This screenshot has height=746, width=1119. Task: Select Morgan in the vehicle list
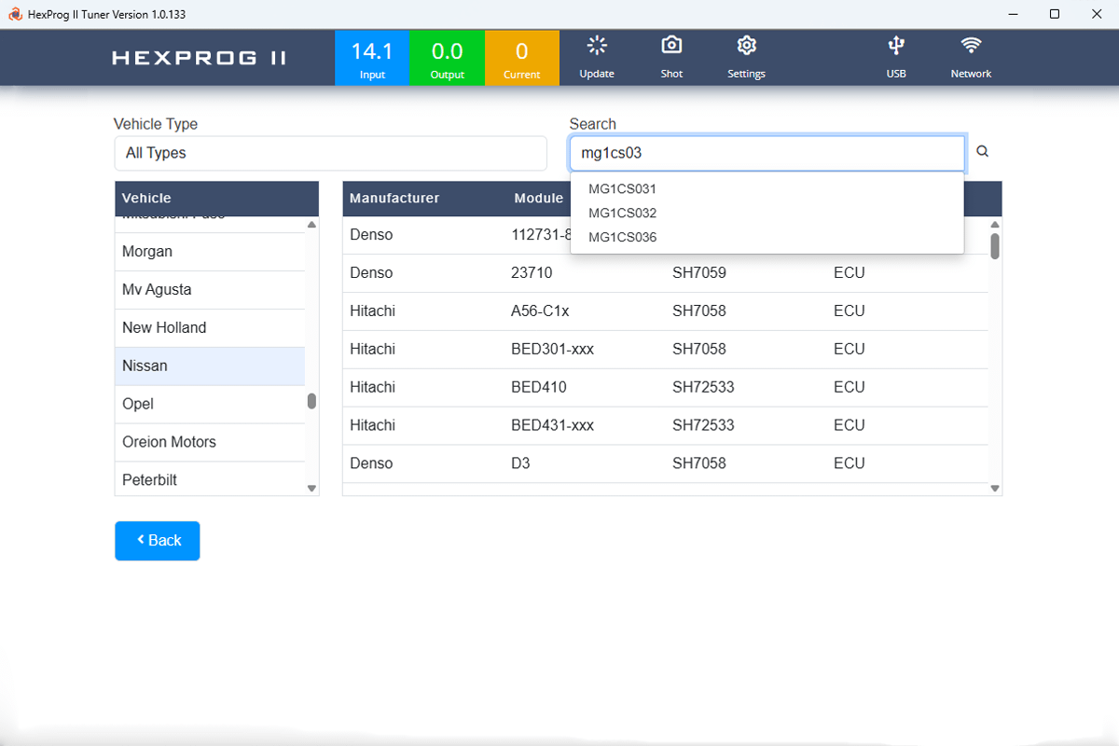pyautogui.click(x=210, y=252)
